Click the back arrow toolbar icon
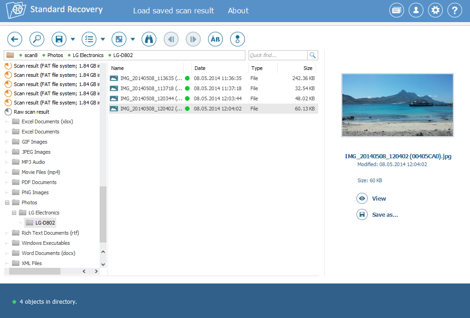 tap(15, 39)
